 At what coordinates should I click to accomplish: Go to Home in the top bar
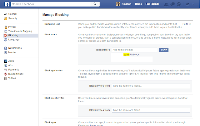pyautogui.click(x=138, y=4)
